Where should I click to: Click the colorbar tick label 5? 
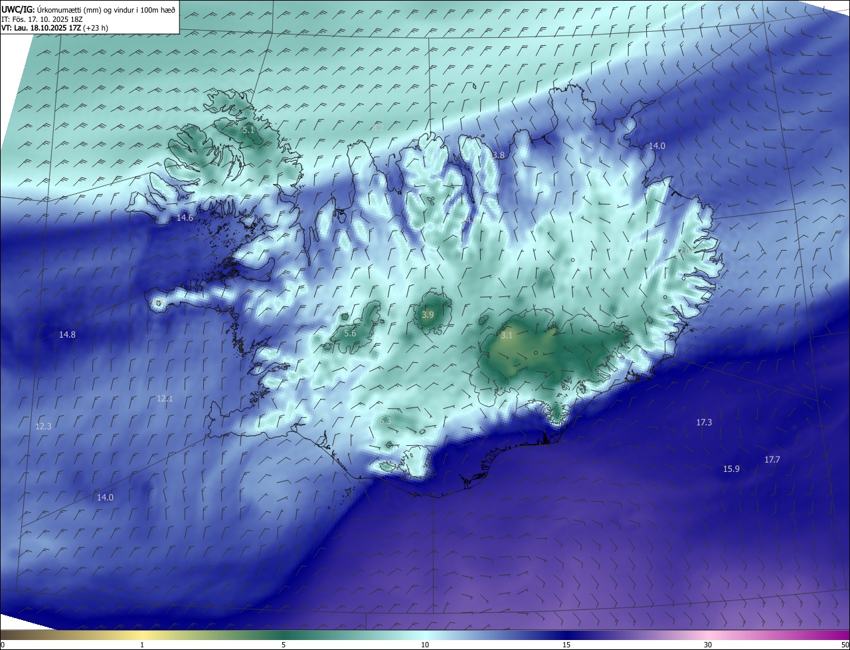coord(284,645)
